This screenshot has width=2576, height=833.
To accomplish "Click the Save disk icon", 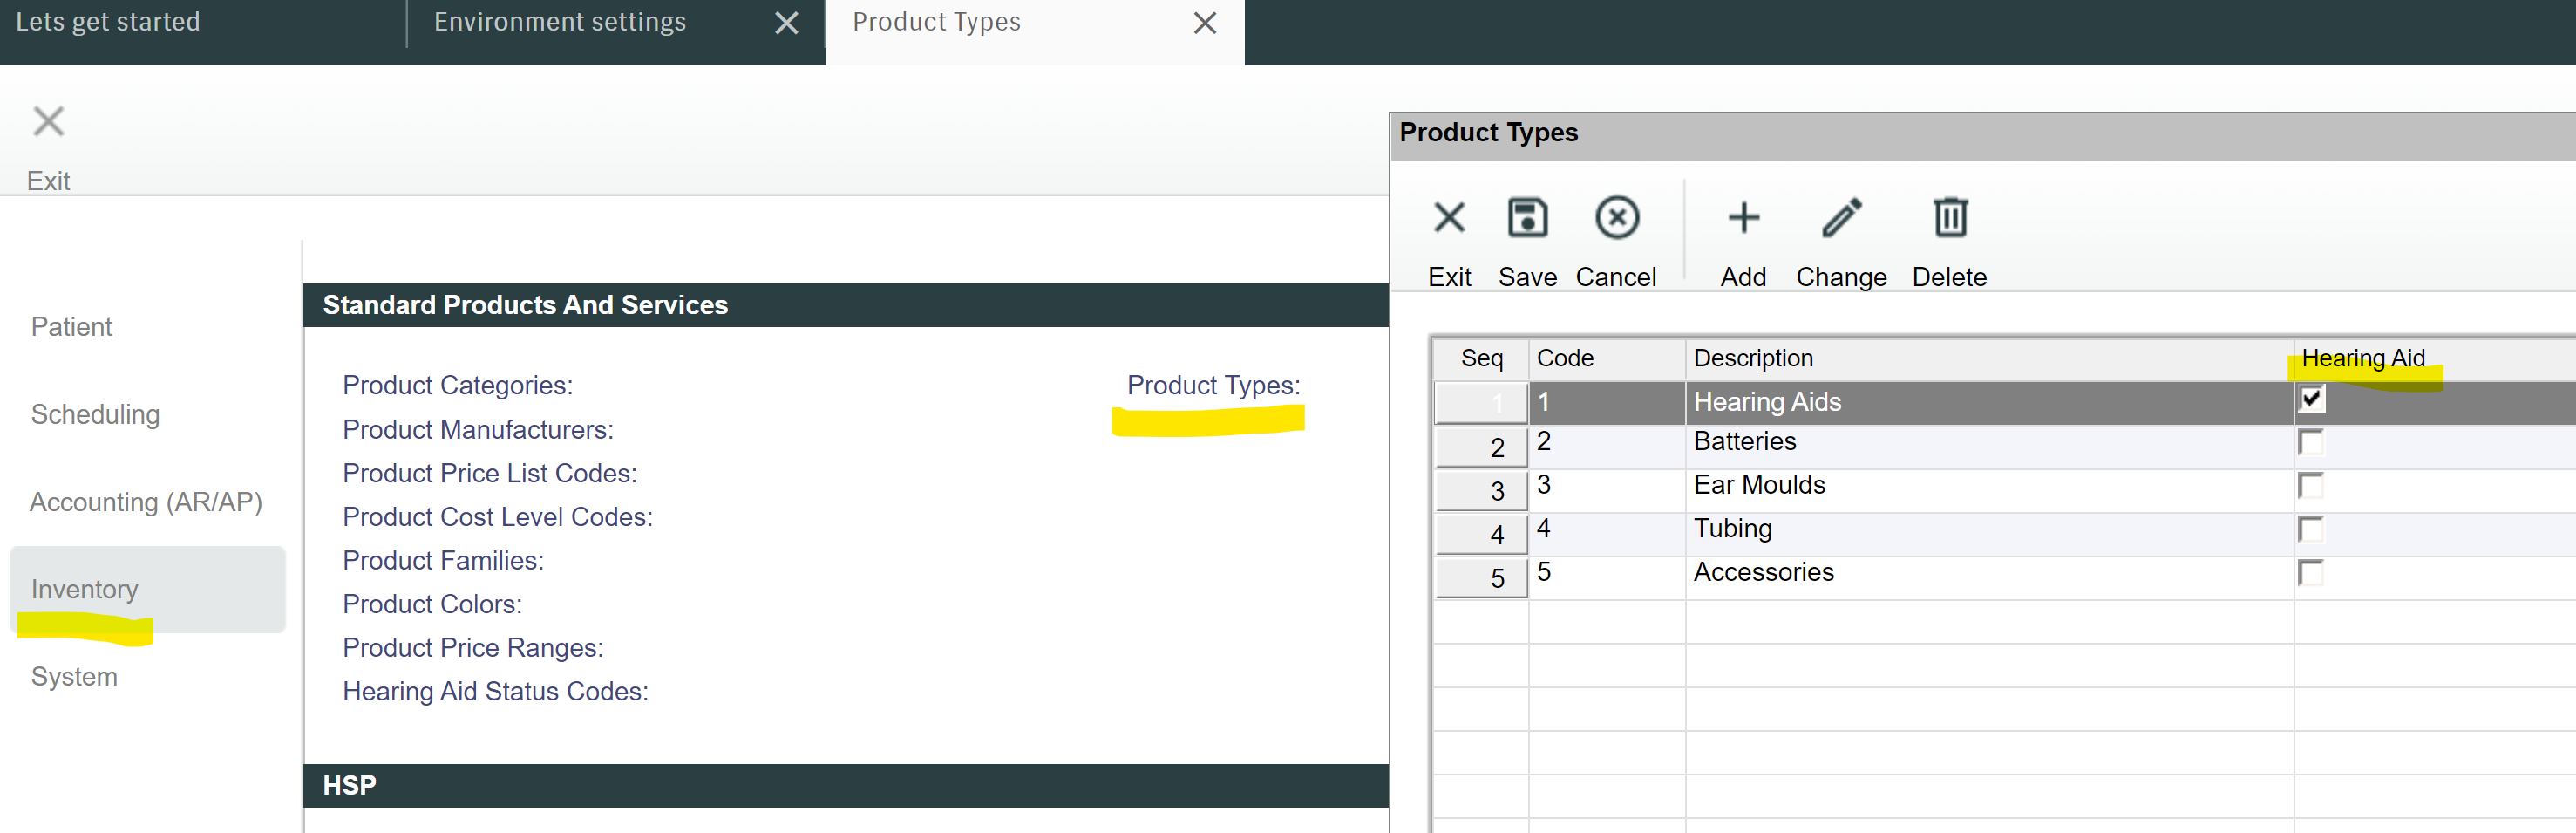I will coord(1527,217).
